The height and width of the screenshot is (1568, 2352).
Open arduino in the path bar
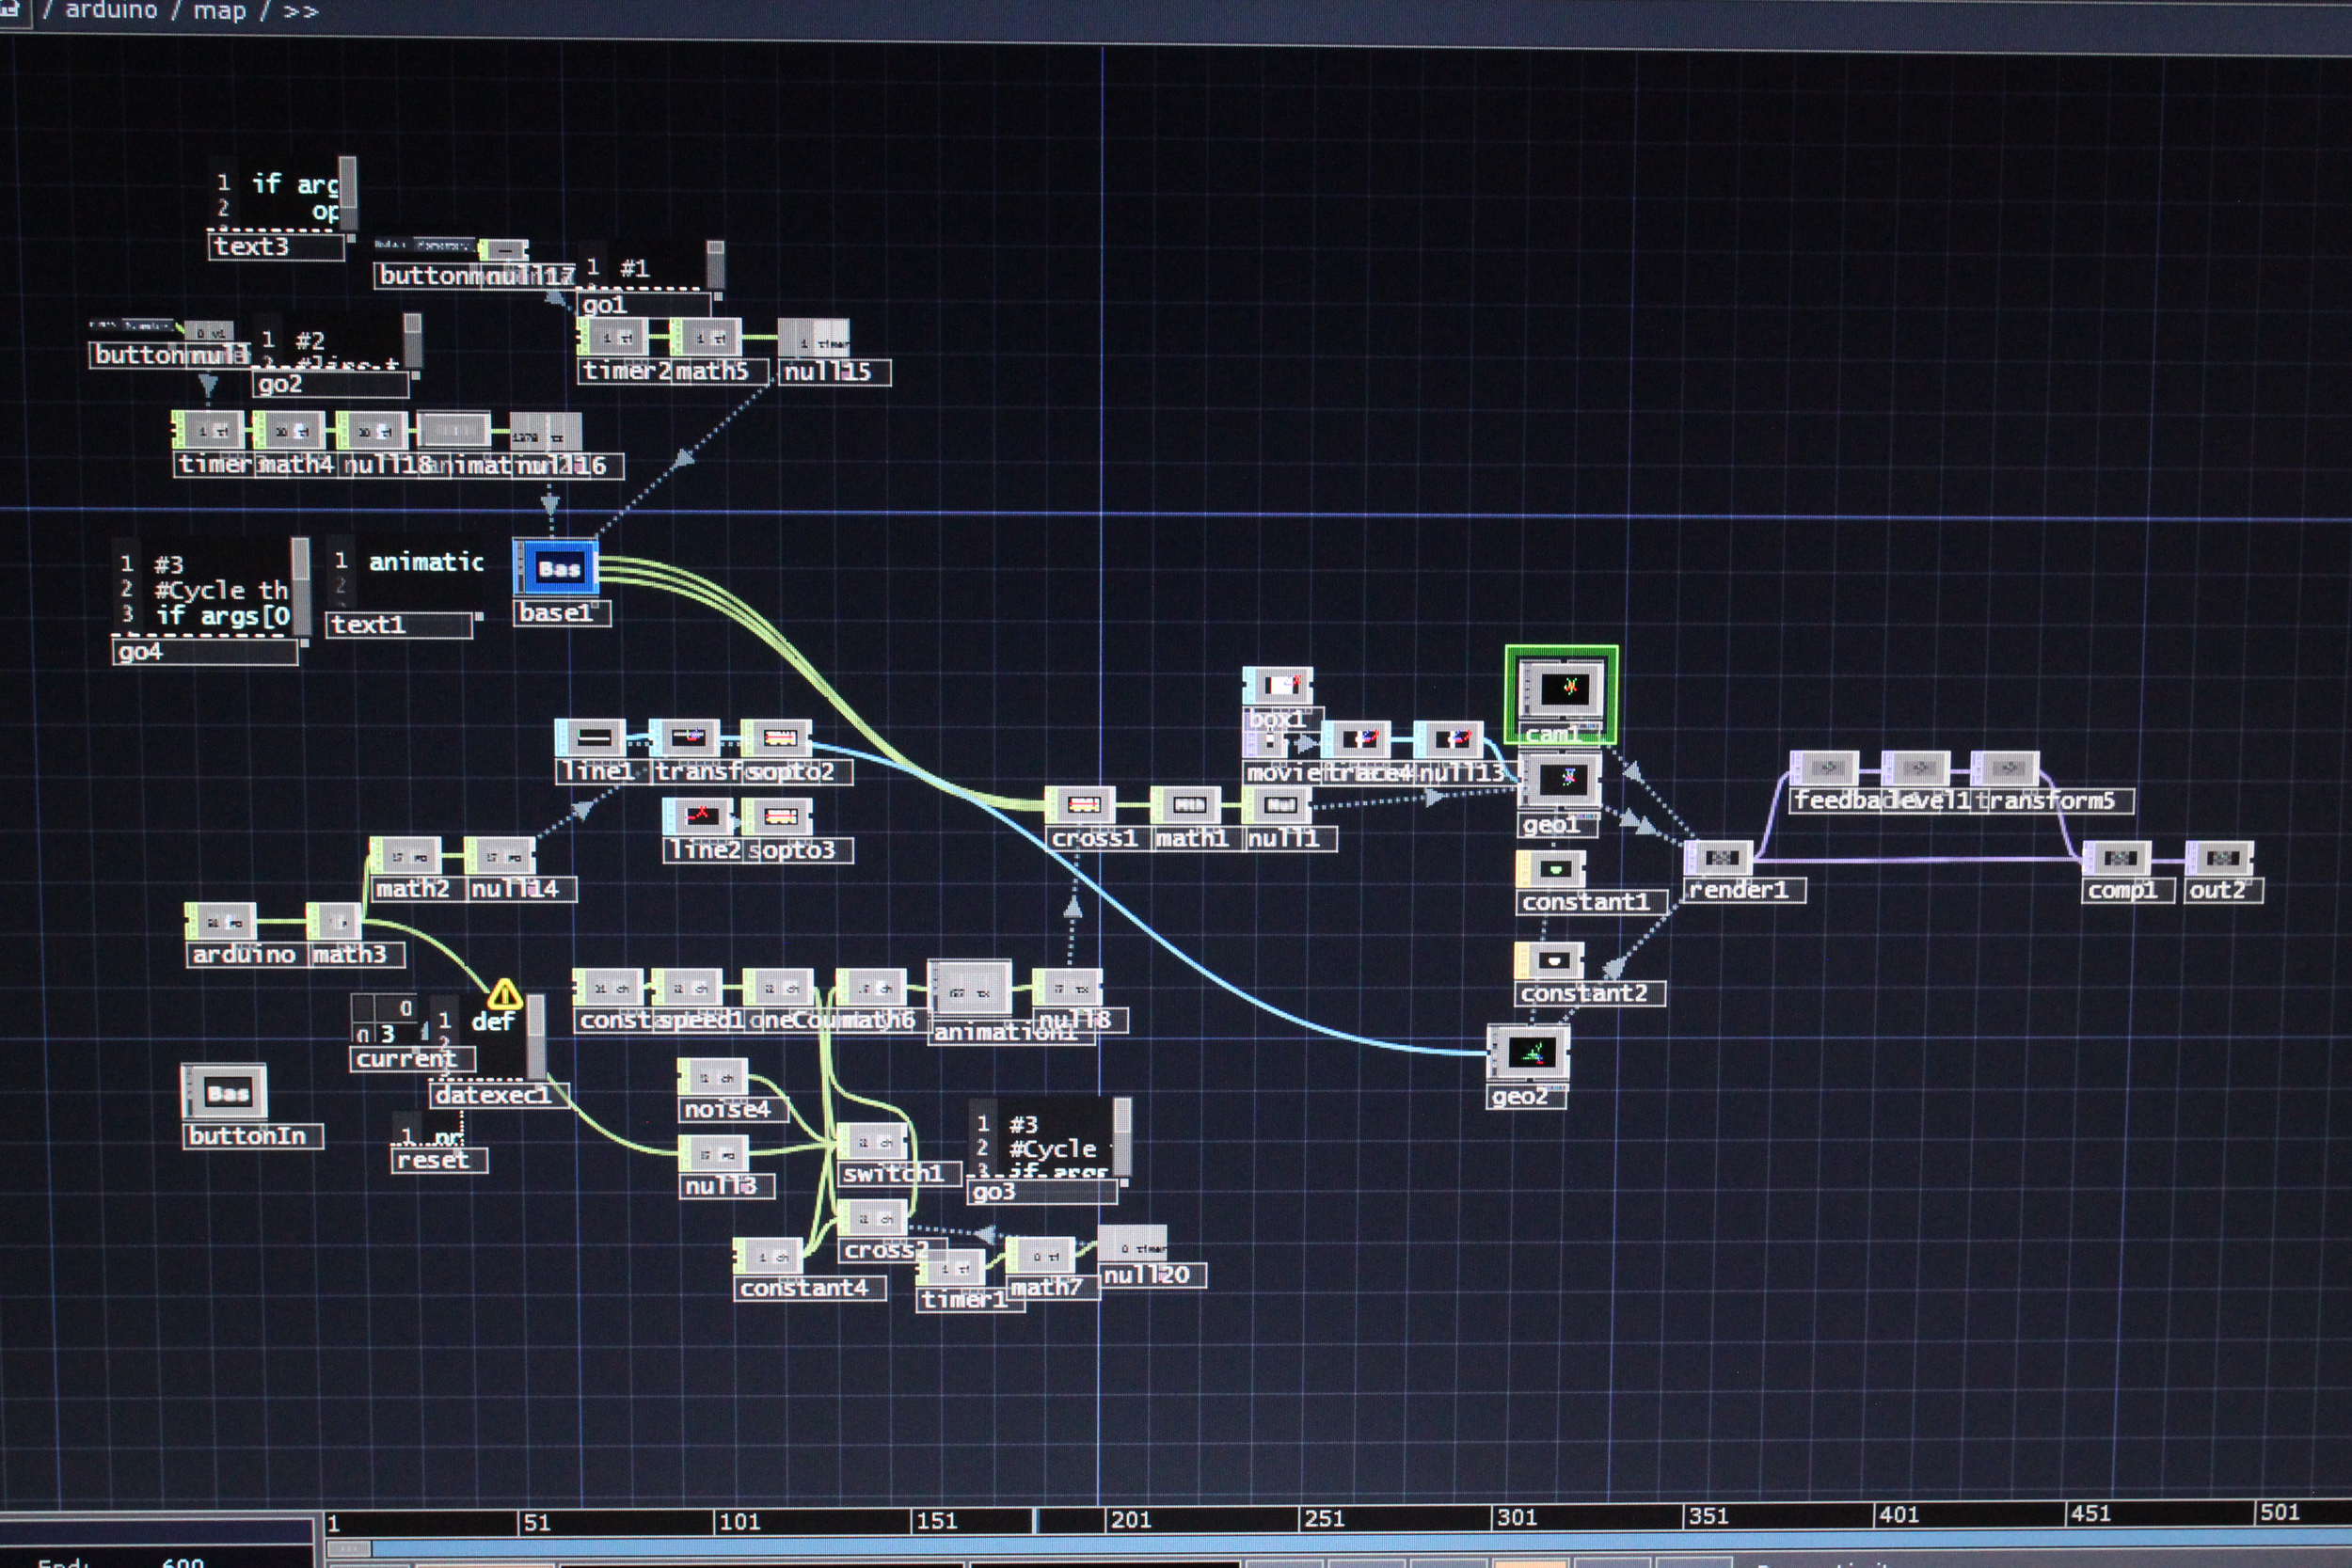pyautogui.click(x=111, y=11)
